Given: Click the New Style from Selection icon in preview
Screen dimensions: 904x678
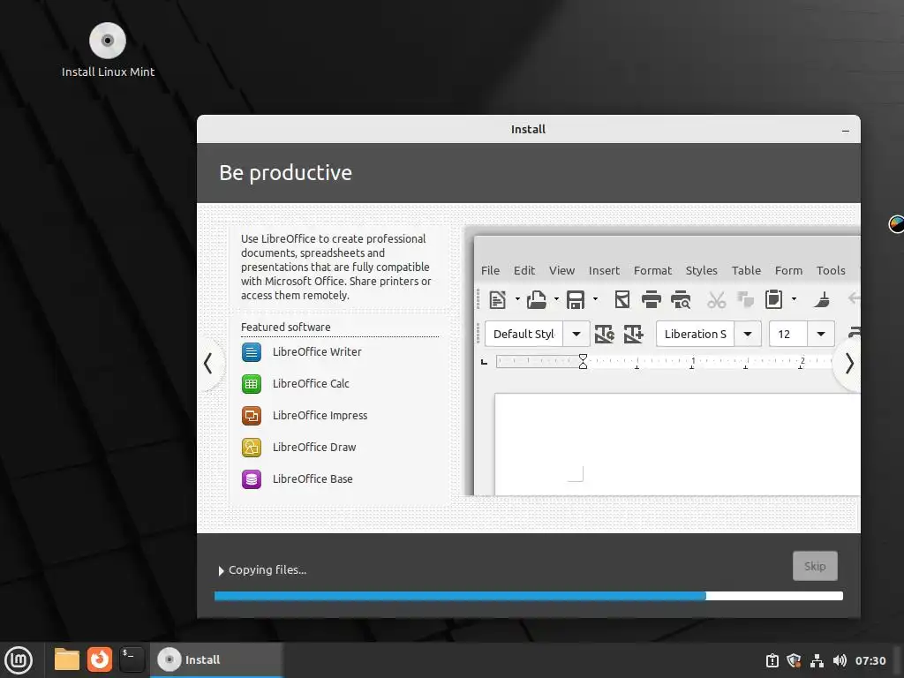Looking at the screenshot, I should (x=634, y=334).
